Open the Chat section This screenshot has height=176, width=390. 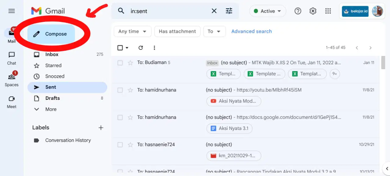[x=12, y=58]
